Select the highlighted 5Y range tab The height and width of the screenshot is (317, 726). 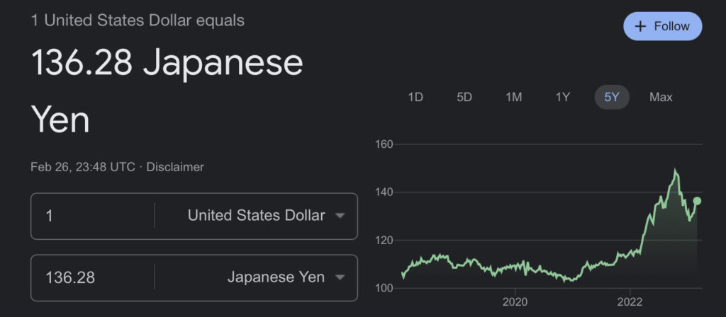coord(612,97)
